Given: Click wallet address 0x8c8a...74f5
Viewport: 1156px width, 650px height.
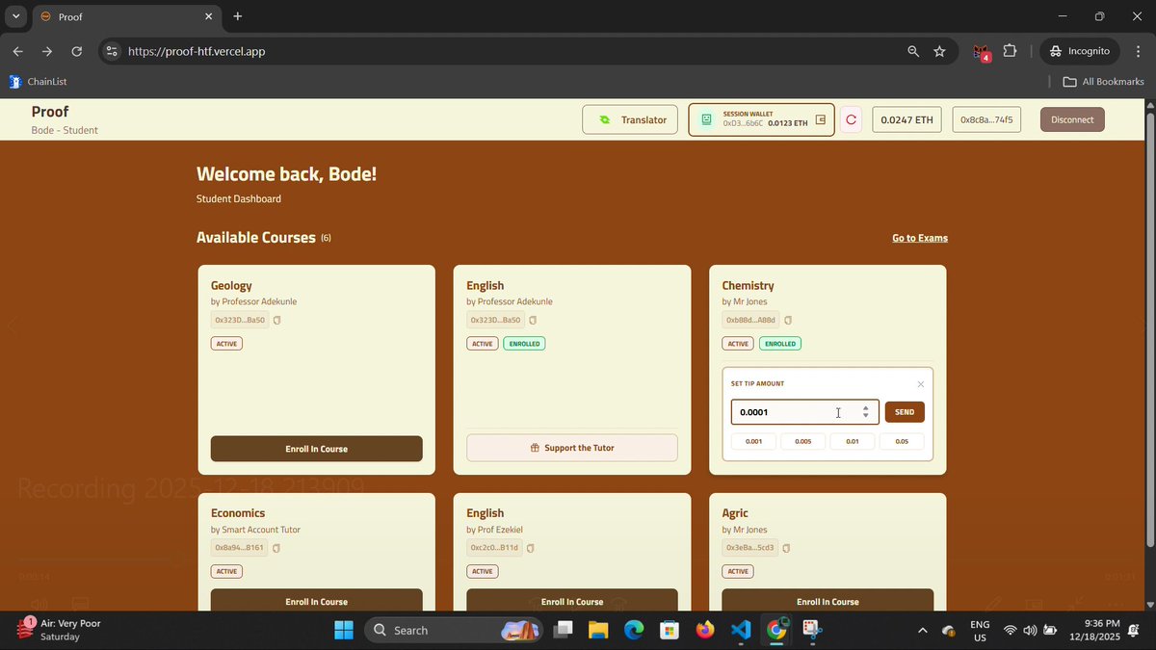Looking at the screenshot, I should [986, 119].
